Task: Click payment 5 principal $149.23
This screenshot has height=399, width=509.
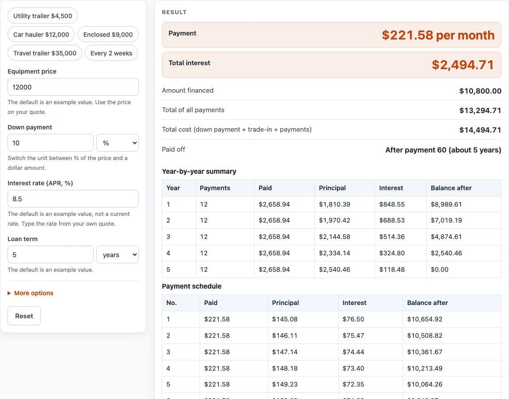Action: coord(285,384)
